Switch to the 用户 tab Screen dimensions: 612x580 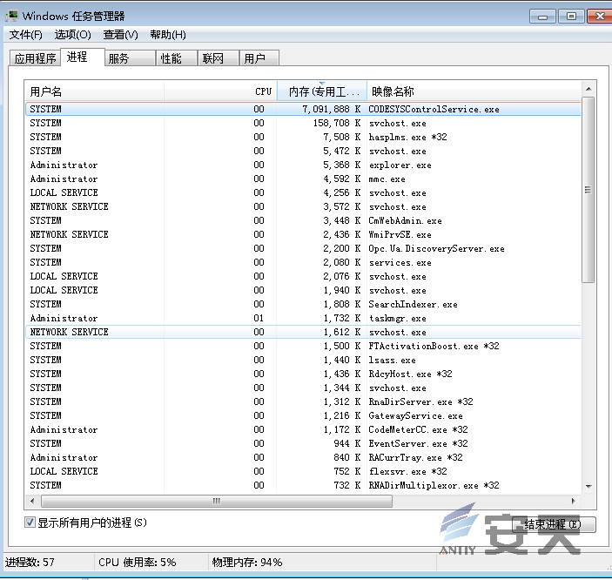pyautogui.click(x=259, y=58)
